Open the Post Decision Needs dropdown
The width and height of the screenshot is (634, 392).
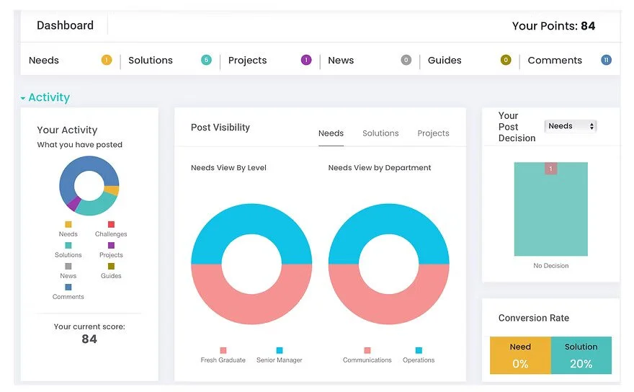click(x=570, y=126)
